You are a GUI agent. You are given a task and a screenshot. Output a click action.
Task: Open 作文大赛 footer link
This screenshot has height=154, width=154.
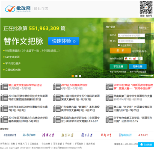tap(46, 144)
